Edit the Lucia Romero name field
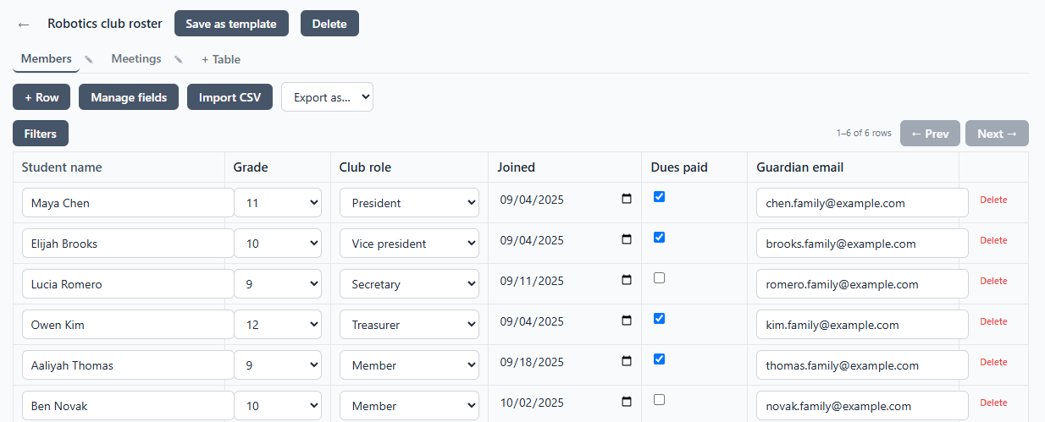Viewport: 1045px width, 422px height. tap(128, 284)
